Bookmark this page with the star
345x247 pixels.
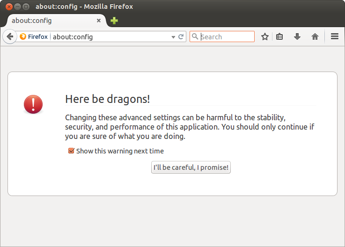coord(265,36)
